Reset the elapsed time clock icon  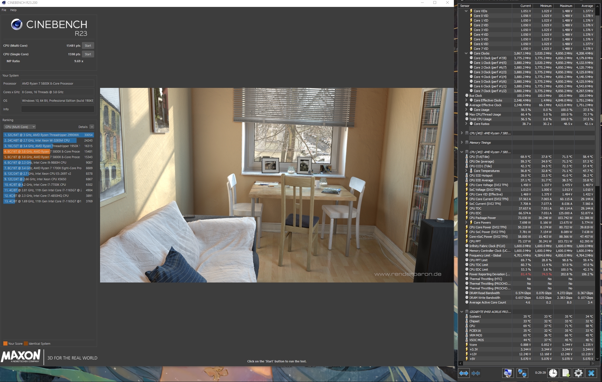pos(553,373)
